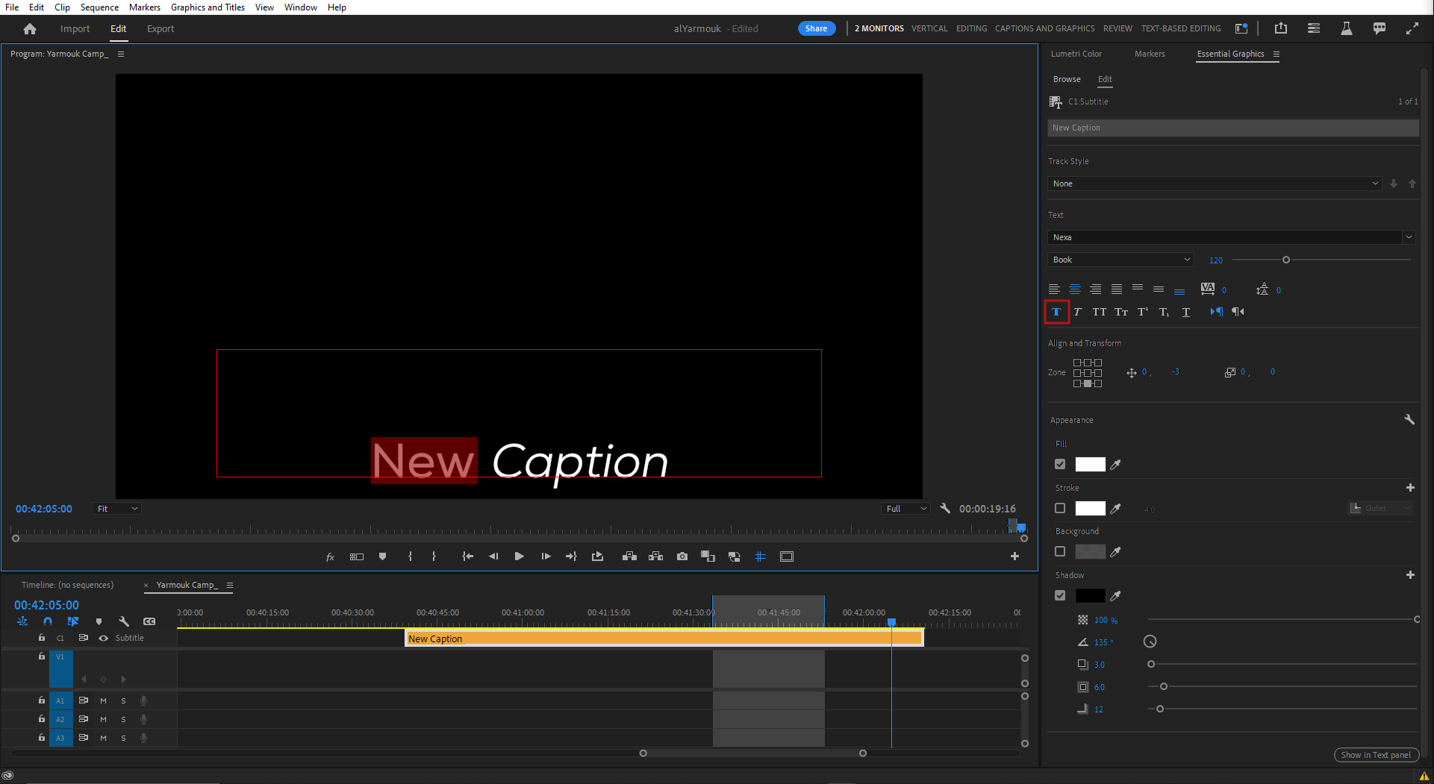Toggle Snap in the timeline toolbar

[47, 621]
